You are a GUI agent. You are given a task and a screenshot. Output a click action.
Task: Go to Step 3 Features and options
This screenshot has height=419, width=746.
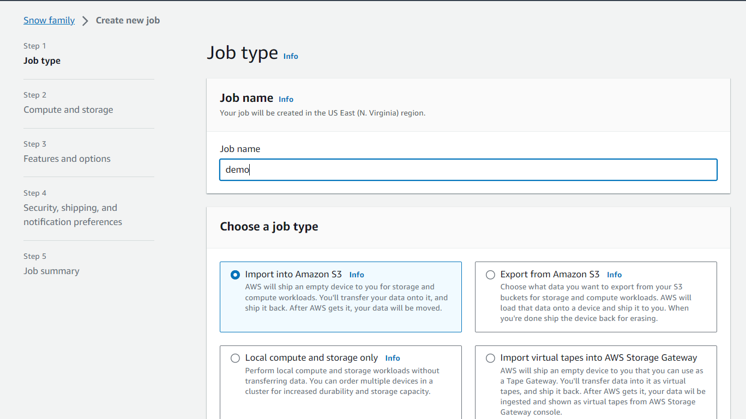click(67, 159)
